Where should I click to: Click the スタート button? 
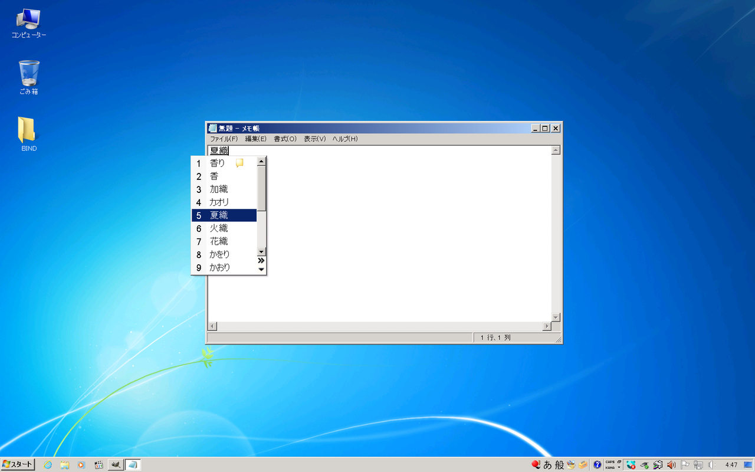18,465
